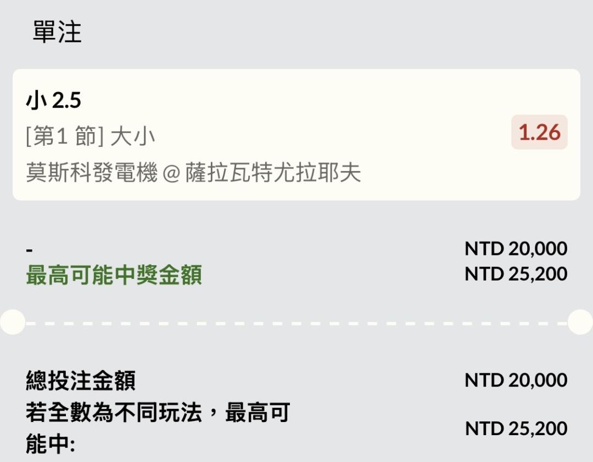Click the left circular notch on divider
Image resolution: width=593 pixels, height=462 pixels.
click(x=11, y=322)
